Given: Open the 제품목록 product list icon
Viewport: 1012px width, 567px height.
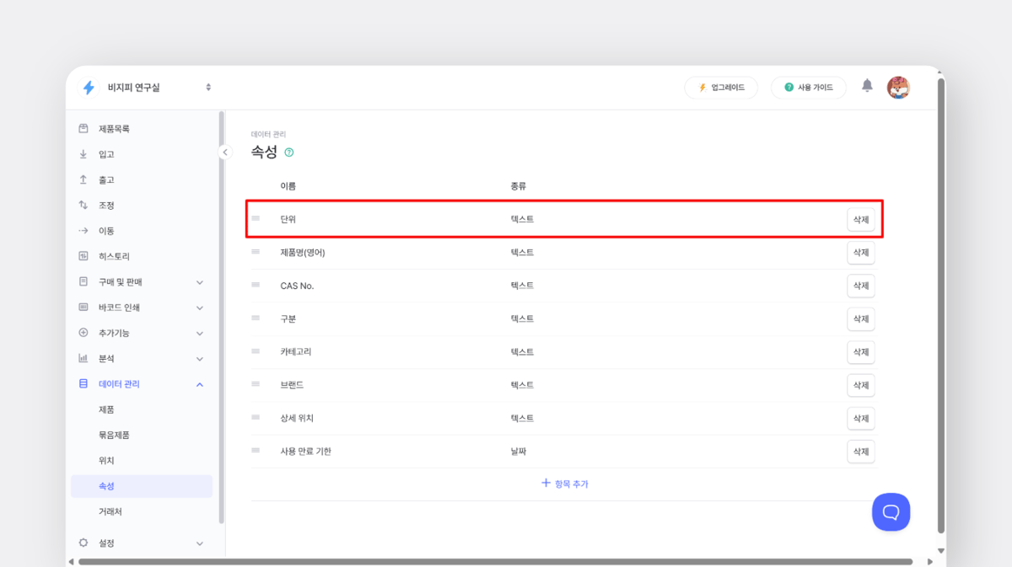Looking at the screenshot, I should point(83,128).
